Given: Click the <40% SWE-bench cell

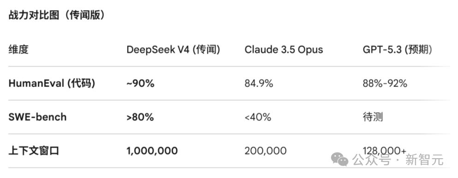Looking at the screenshot, I should (x=258, y=117).
